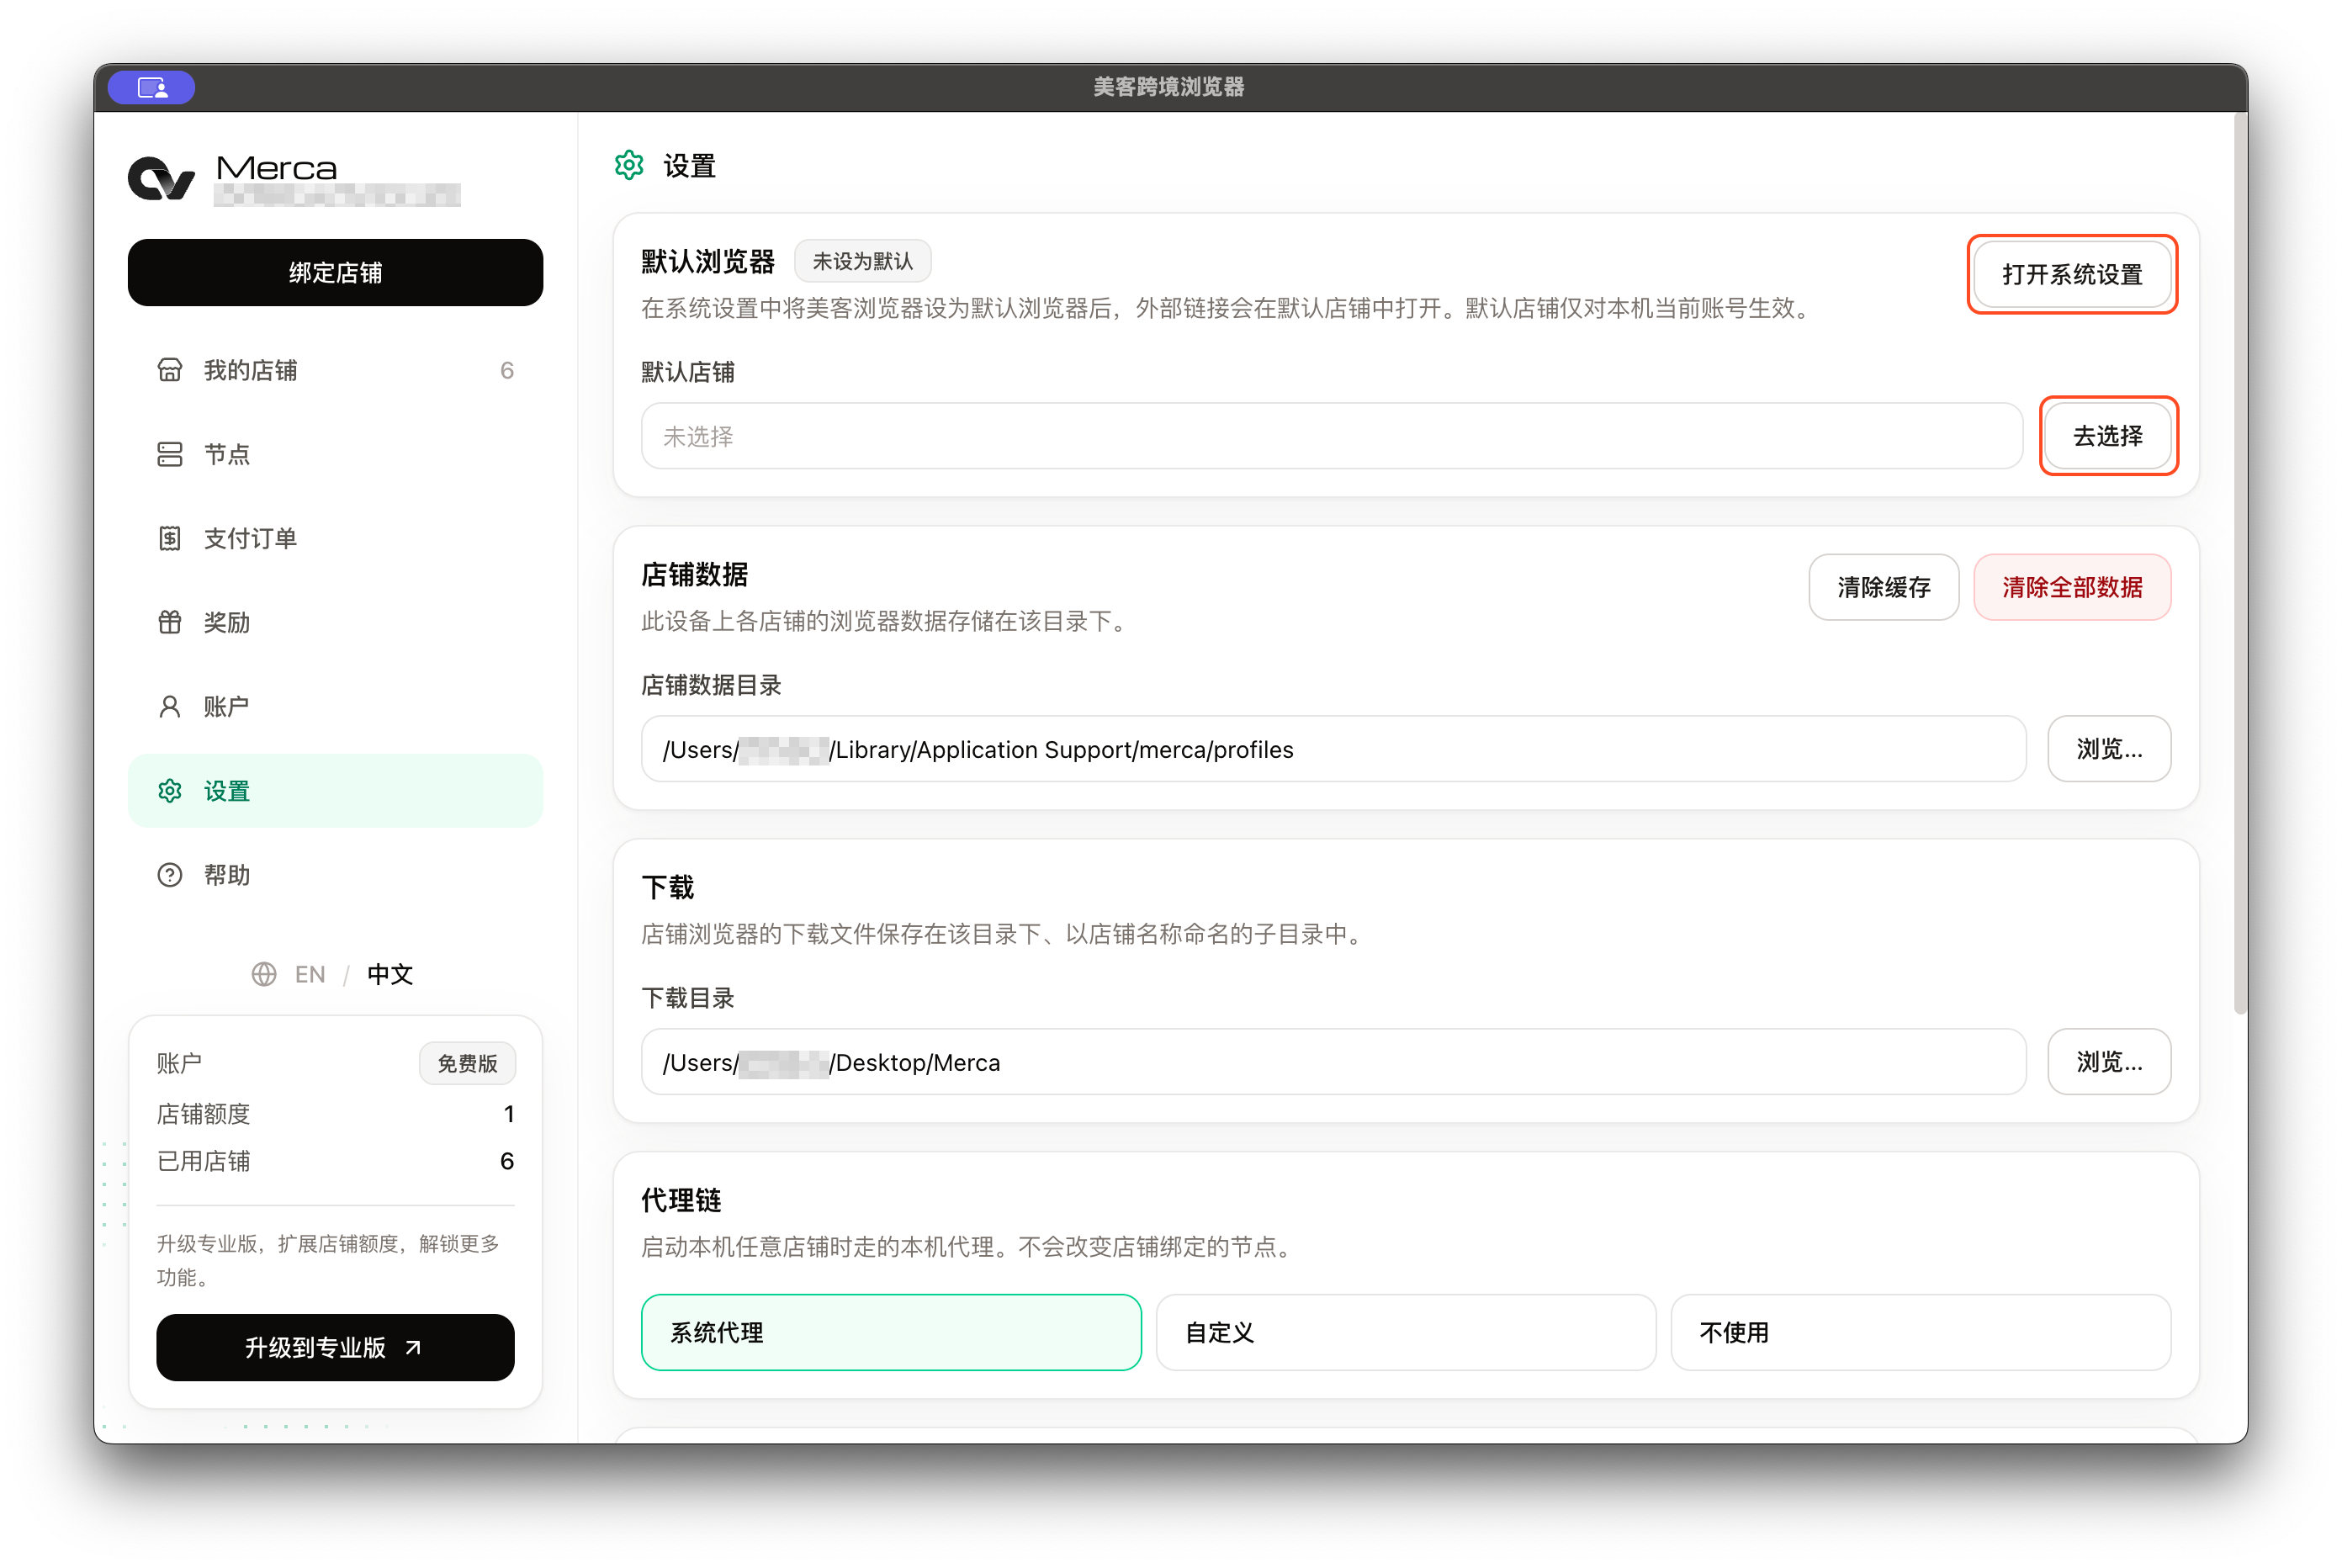Click the Nodes server icon in the sidebar

tap(170, 454)
